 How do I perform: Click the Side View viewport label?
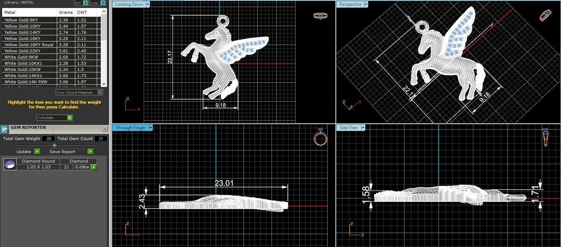[x=349, y=128]
